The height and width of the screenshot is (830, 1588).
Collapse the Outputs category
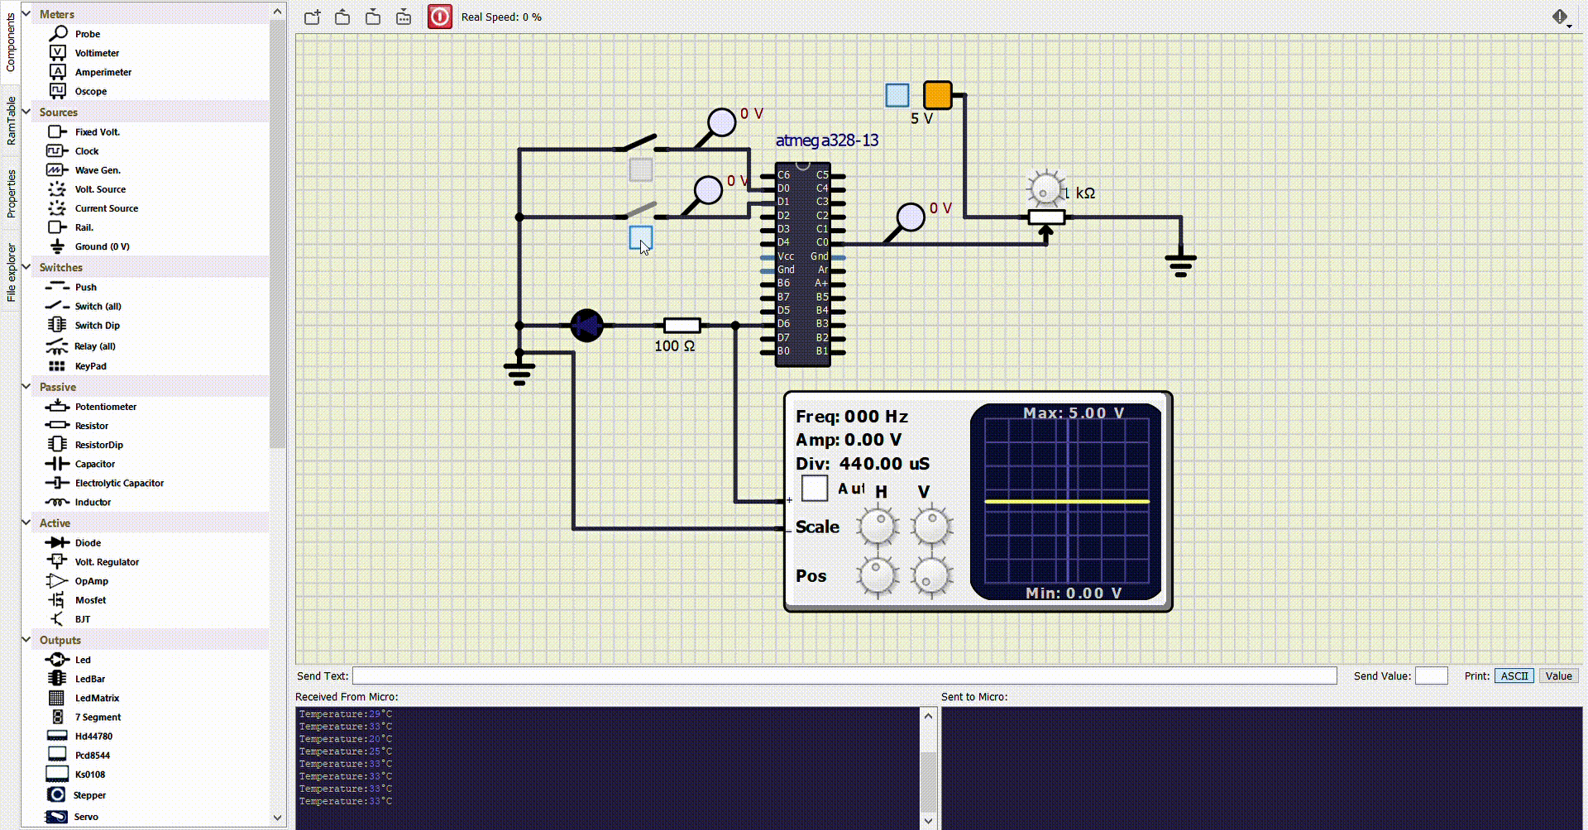pyautogui.click(x=26, y=640)
